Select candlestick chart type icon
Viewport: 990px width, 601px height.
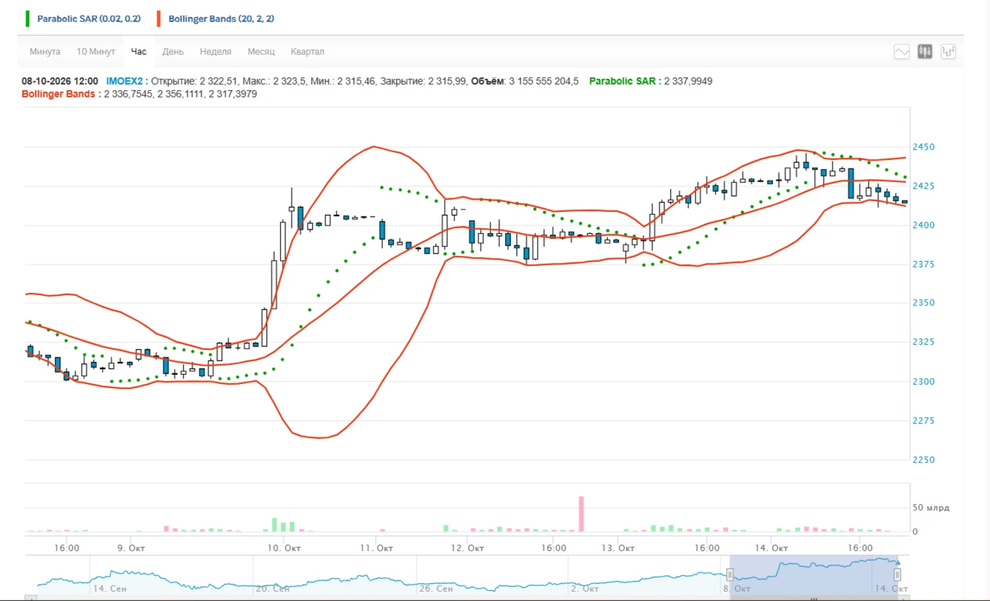(925, 51)
